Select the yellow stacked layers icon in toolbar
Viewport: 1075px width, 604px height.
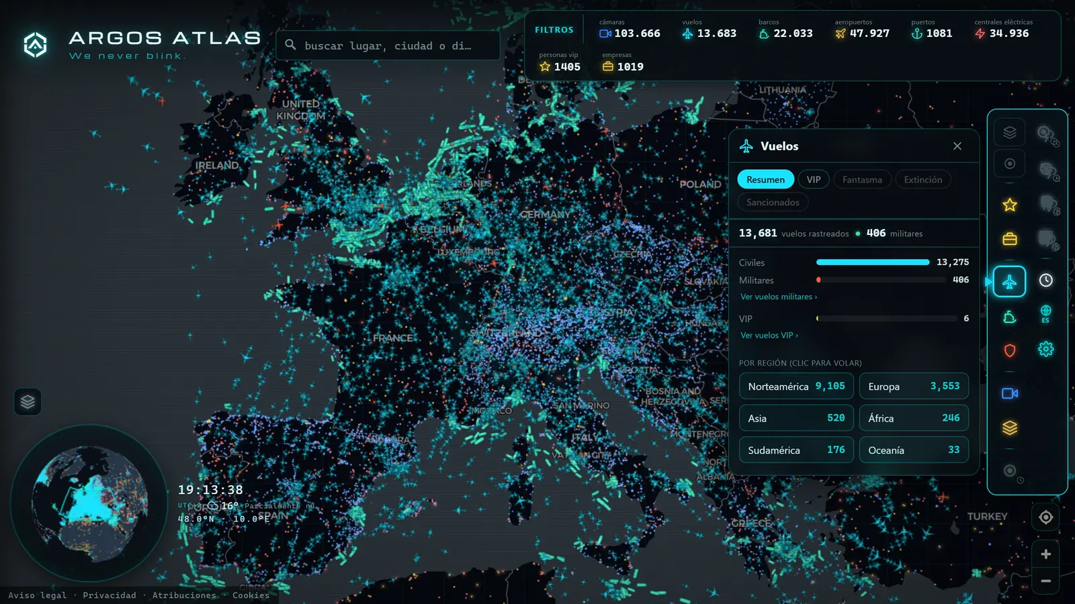1010,427
